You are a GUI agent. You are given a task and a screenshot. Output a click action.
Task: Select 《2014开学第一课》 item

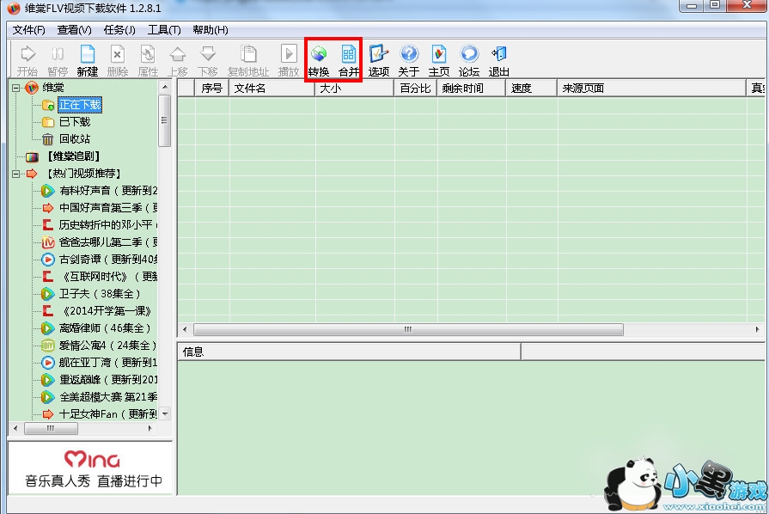[x=106, y=311]
